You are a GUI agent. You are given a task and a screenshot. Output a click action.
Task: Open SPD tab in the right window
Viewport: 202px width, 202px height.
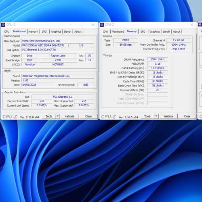point(143,32)
